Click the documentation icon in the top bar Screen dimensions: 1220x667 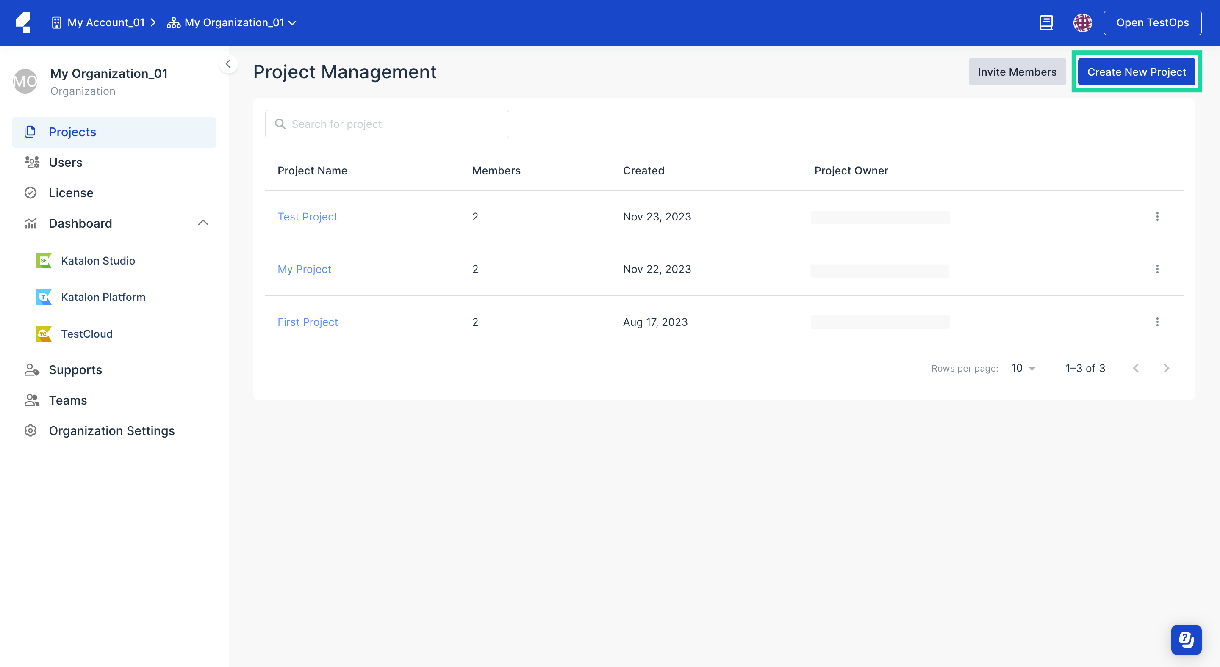[1046, 22]
